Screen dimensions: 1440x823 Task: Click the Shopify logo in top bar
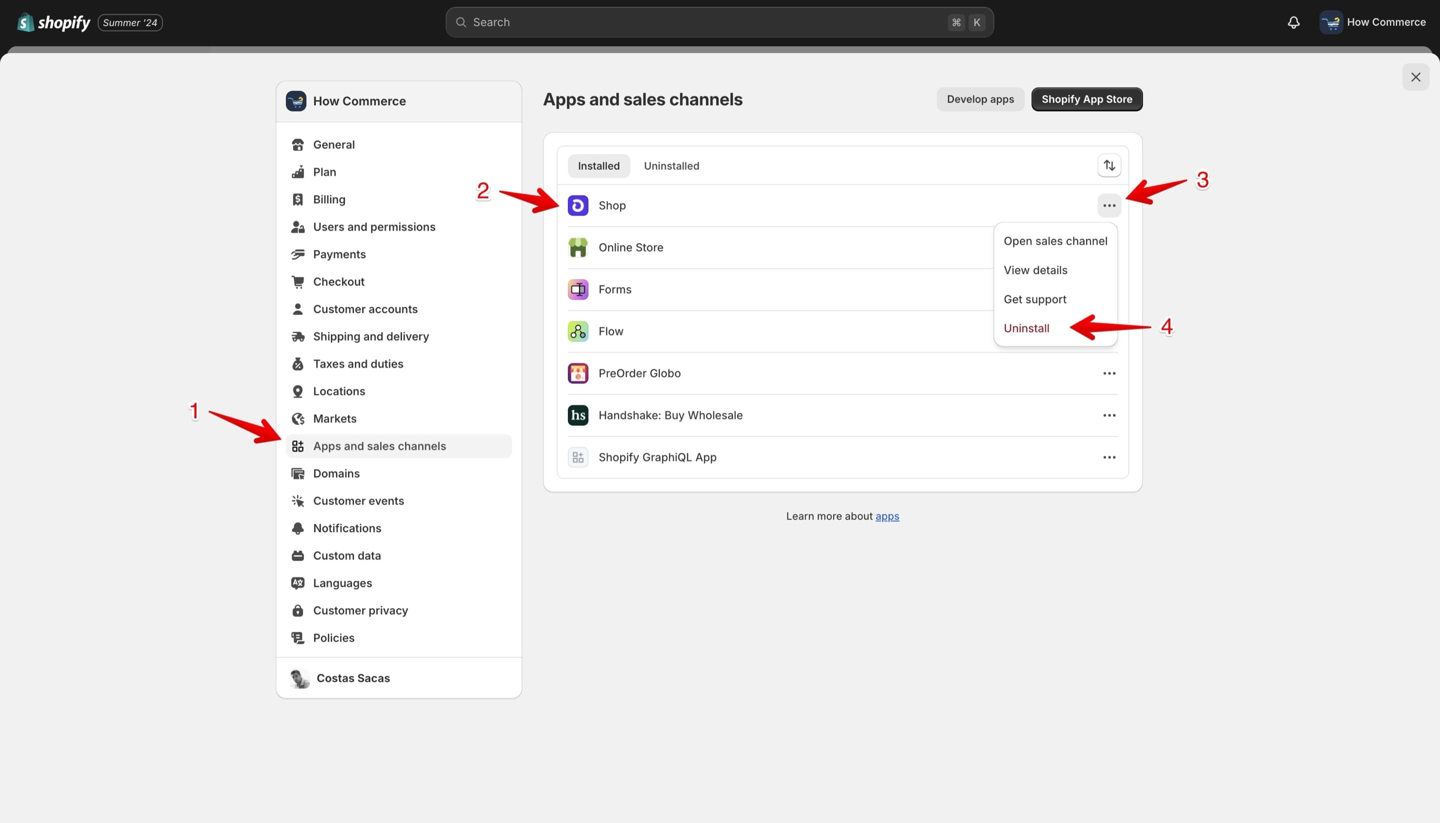[x=53, y=22]
